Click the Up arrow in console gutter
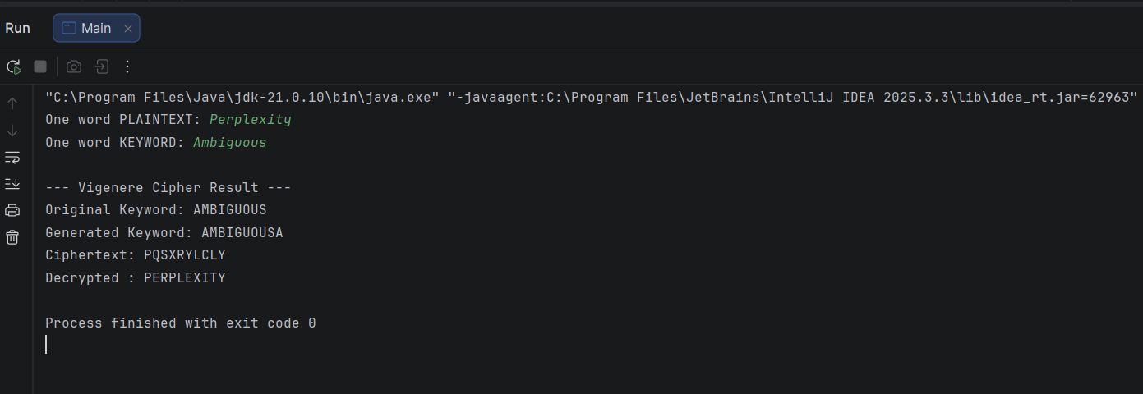 coord(12,103)
